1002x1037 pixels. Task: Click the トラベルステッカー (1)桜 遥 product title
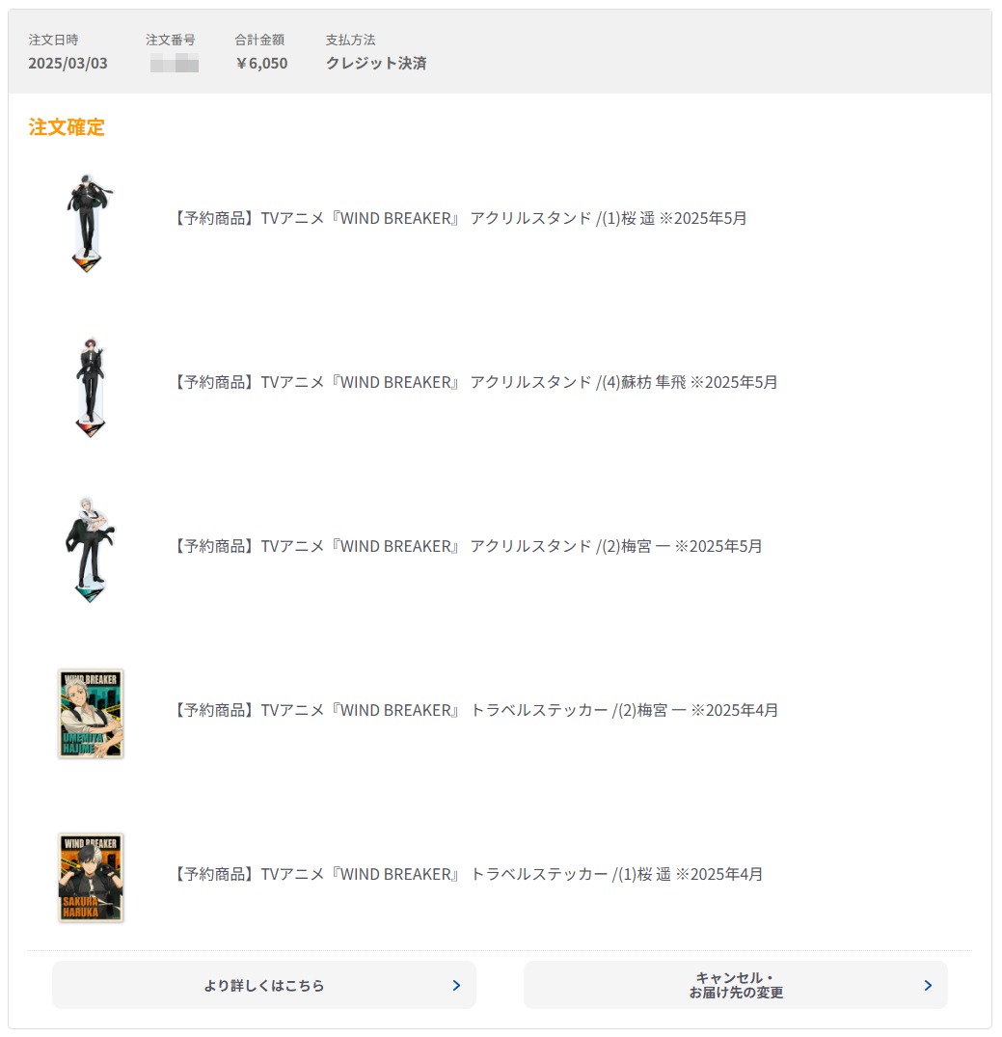[468, 874]
